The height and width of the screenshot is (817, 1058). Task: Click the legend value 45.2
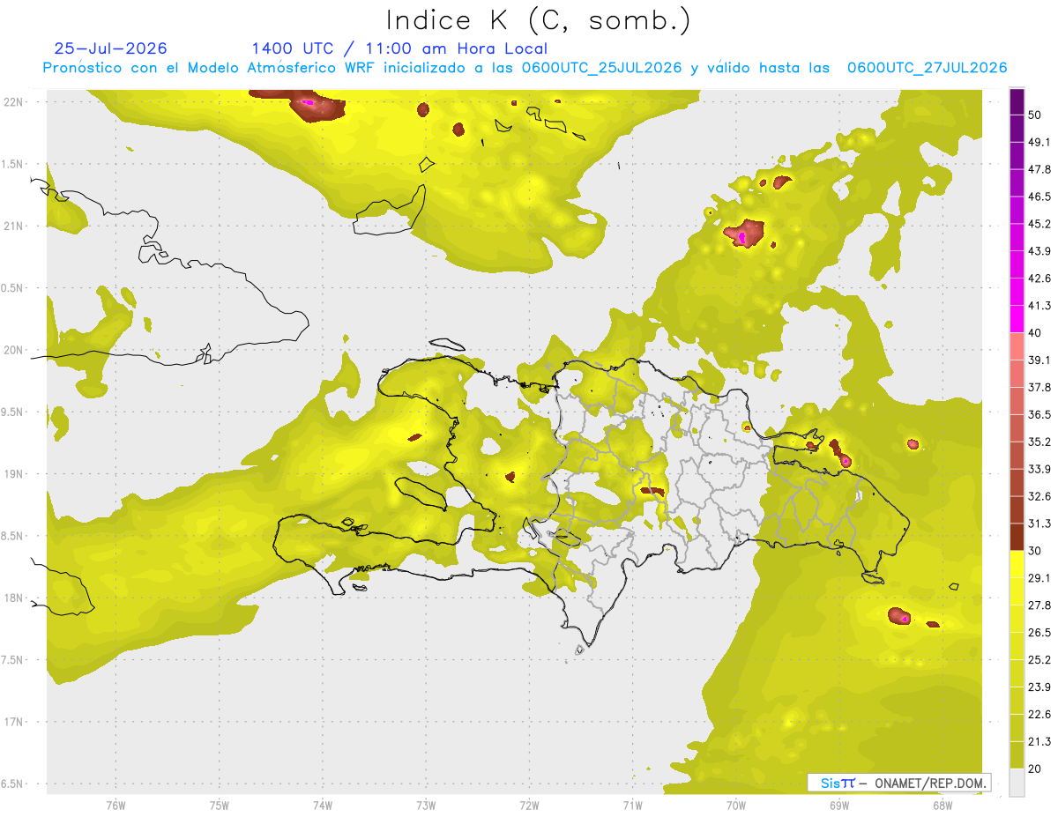coord(1039,224)
